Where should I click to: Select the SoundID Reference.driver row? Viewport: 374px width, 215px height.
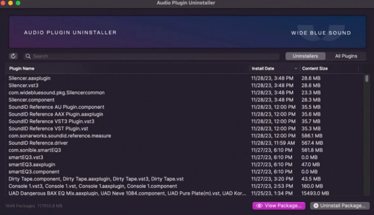click(185, 143)
